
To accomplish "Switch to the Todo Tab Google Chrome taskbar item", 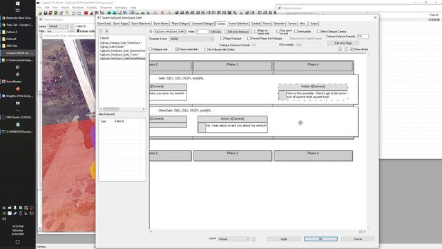I will click(17, 25).
